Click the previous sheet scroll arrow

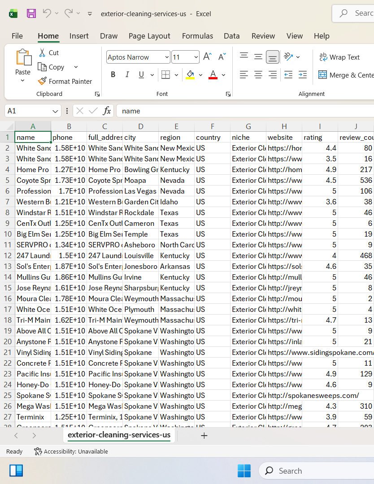click(x=17, y=436)
